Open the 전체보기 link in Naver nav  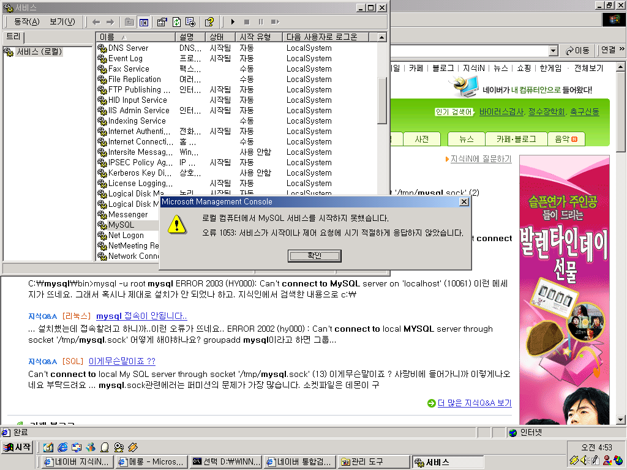(x=588, y=68)
